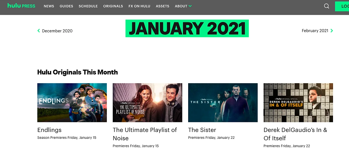Screen dimensions: 349x153
Task: Open the News menu item
Action: (x=49, y=6)
